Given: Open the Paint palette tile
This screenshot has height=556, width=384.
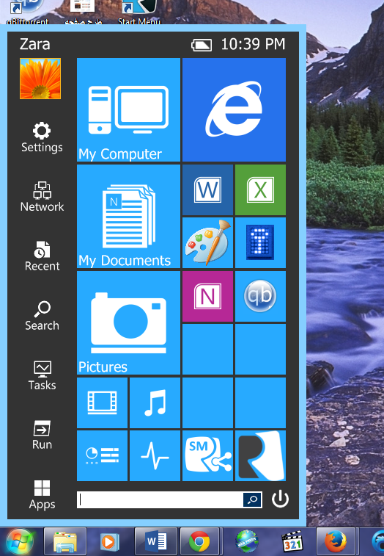Looking at the screenshot, I should point(207,243).
